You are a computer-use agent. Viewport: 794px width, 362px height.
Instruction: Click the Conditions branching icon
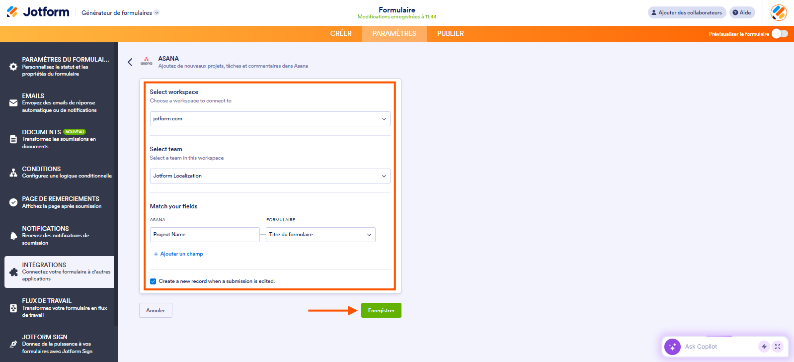tap(13, 173)
